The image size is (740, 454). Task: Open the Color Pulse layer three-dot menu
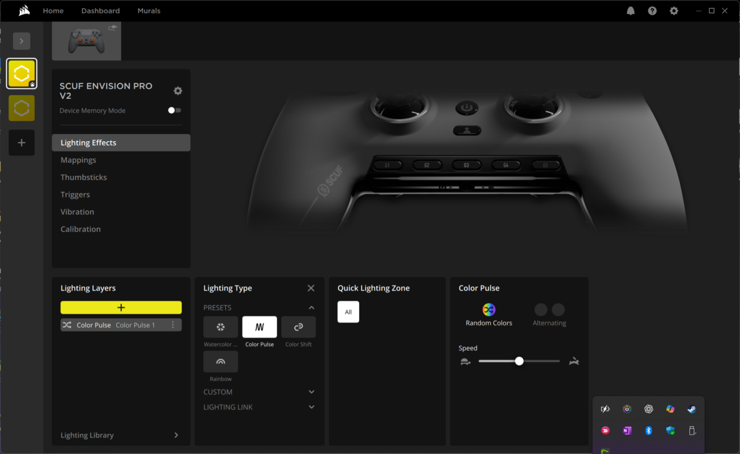pos(173,325)
